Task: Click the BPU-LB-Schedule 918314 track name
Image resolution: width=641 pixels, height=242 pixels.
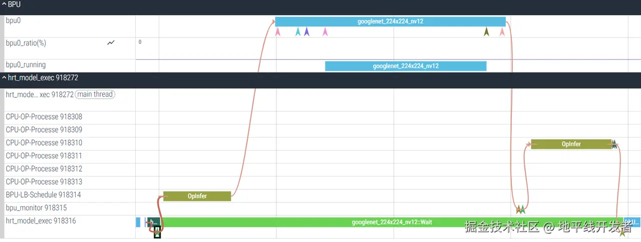Action: click(43, 194)
